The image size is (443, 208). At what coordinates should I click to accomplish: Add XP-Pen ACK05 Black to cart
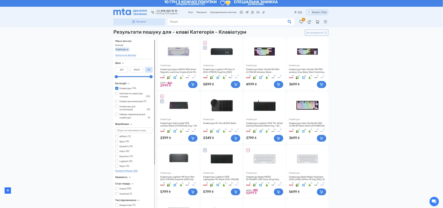[236, 138]
